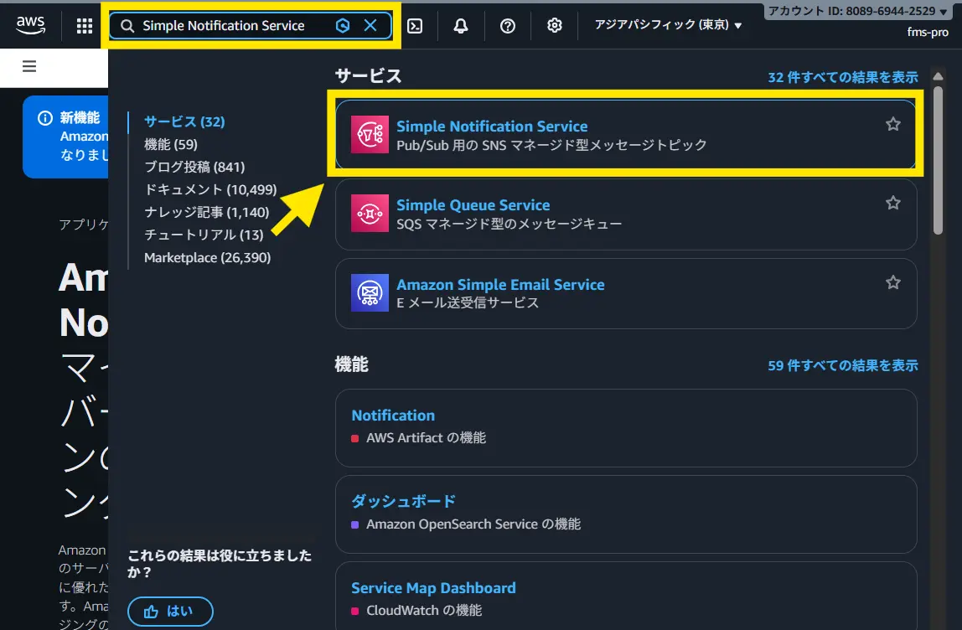Click the Simple Notification Service search field
This screenshot has height=630, width=962.
coord(224,26)
